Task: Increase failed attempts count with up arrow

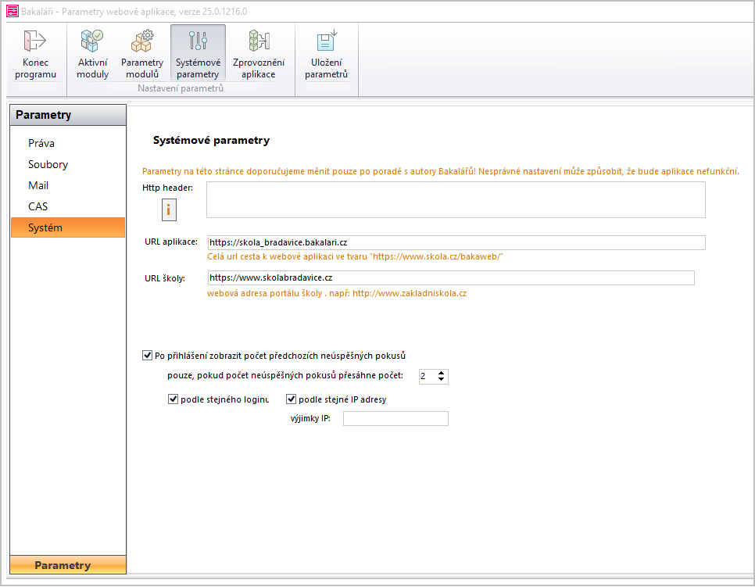Action: click(x=442, y=373)
